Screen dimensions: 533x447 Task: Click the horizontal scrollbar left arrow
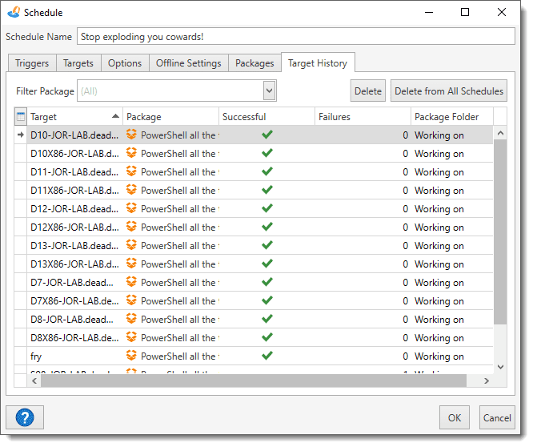point(34,381)
